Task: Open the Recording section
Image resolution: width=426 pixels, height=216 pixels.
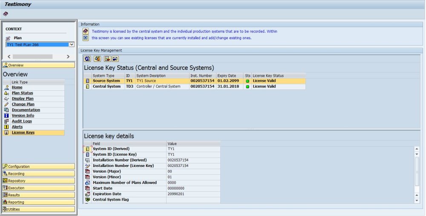Action: tap(39, 174)
